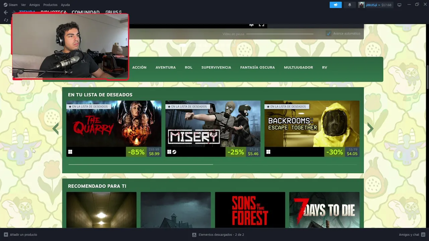Show previous wishlist games with left arrow
Image resolution: width=429 pixels, height=241 pixels.
pyautogui.click(x=56, y=129)
